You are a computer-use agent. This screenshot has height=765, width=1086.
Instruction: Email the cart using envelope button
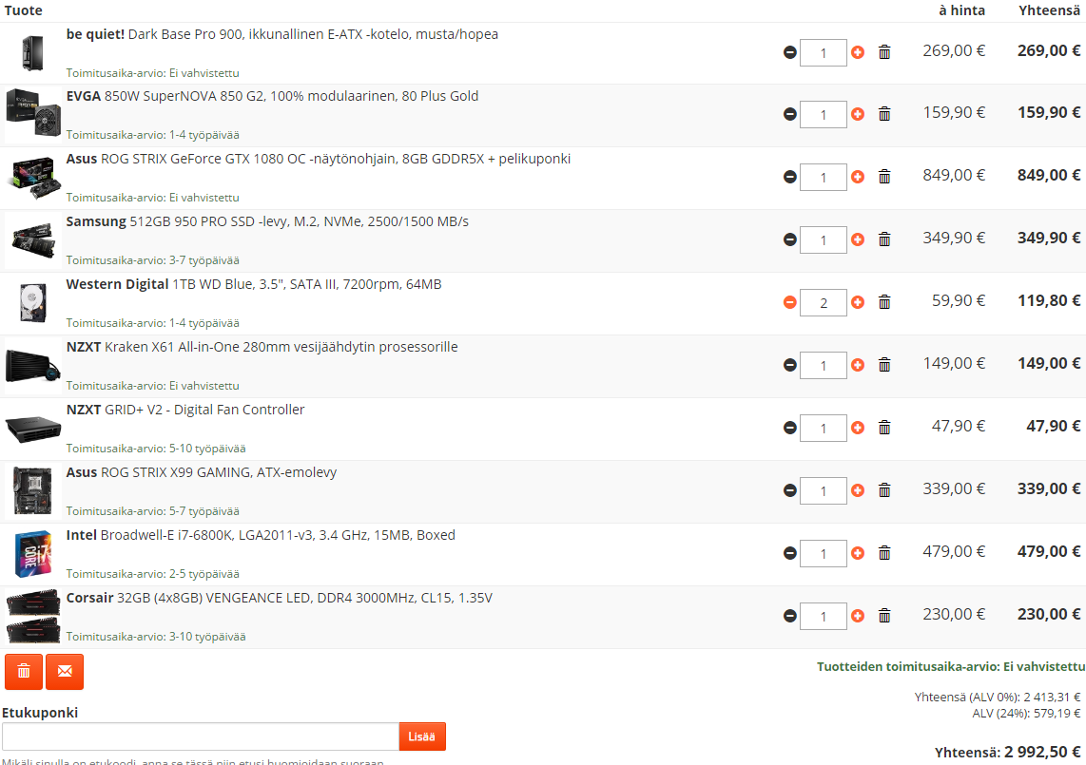pyautogui.click(x=65, y=672)
